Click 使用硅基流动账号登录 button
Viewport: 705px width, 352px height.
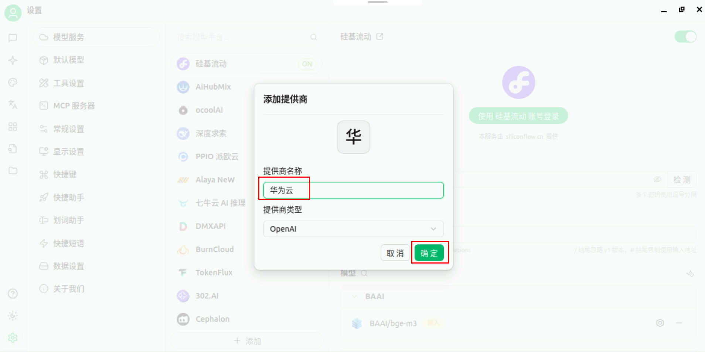pos(518,116)
